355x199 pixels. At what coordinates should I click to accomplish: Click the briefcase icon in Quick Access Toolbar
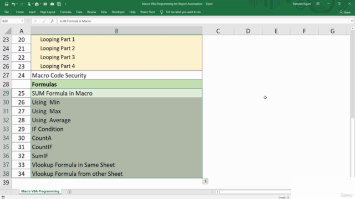(x=37, y=4)
